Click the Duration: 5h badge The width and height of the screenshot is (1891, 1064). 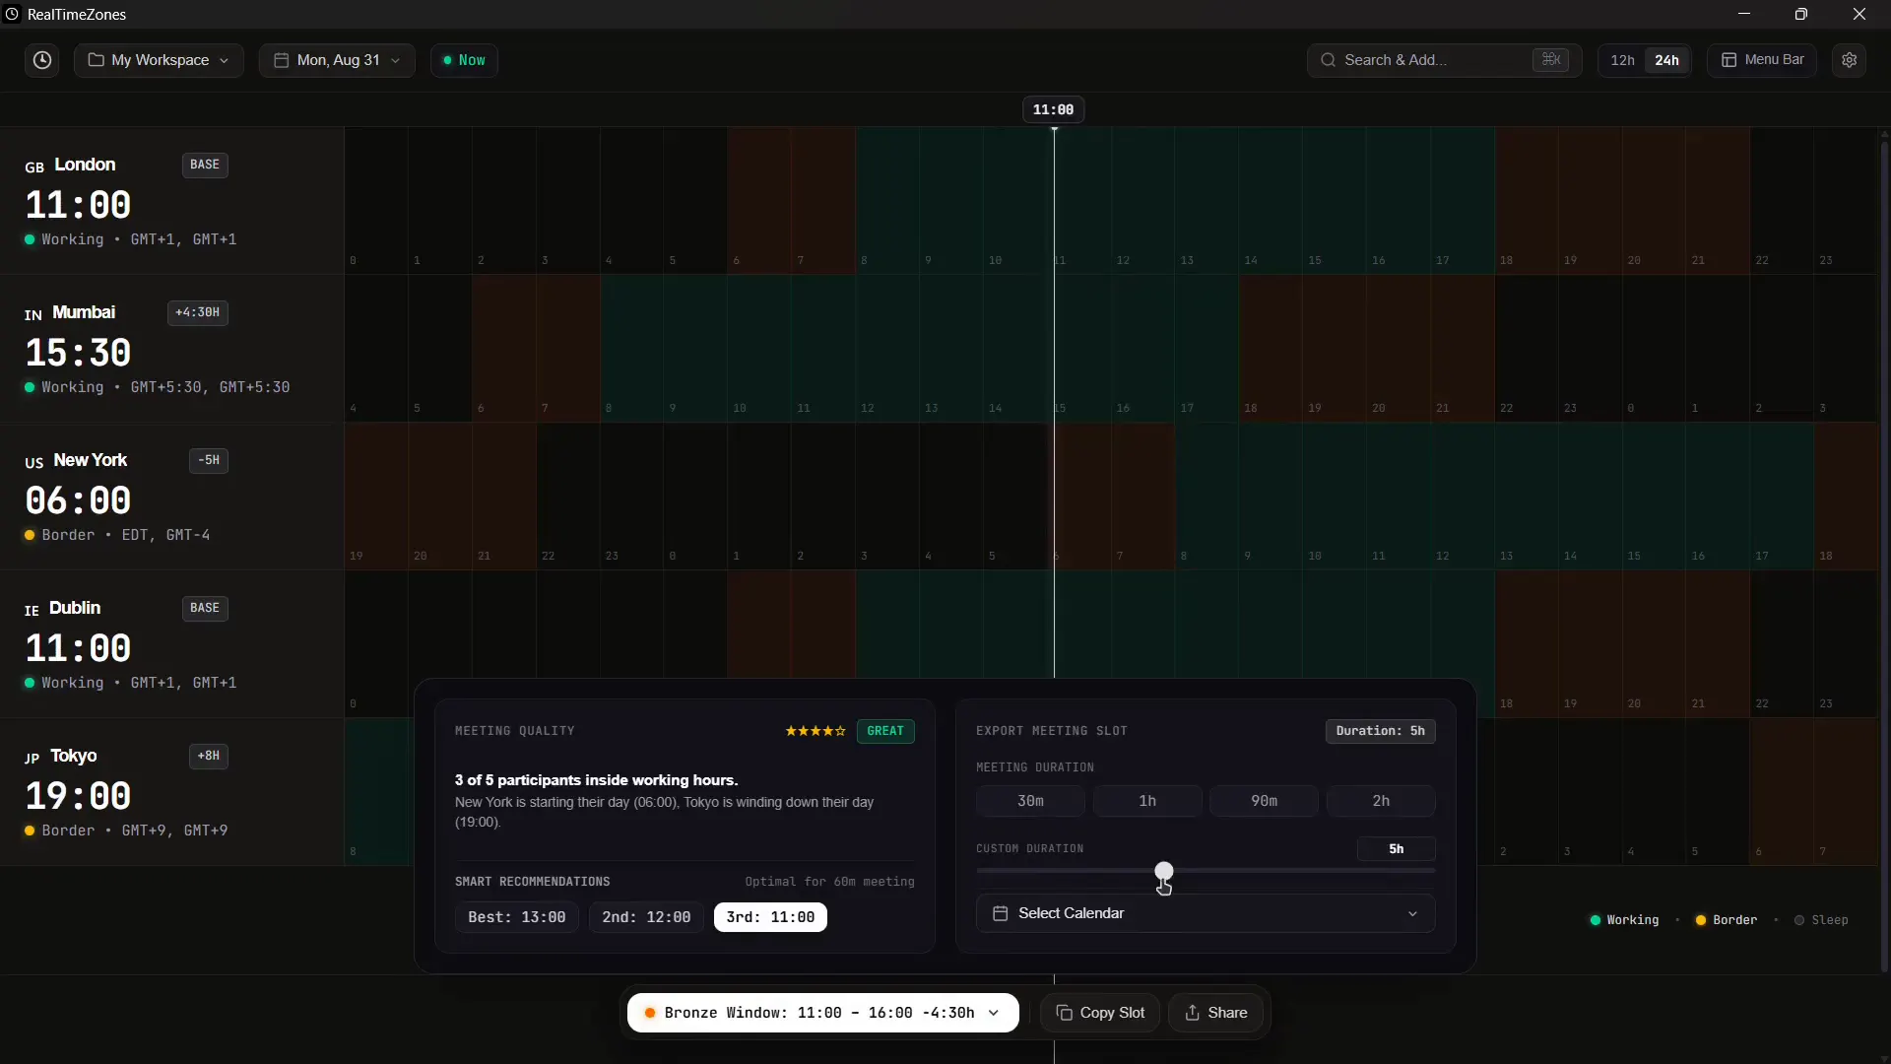(x=1380, y=731)
